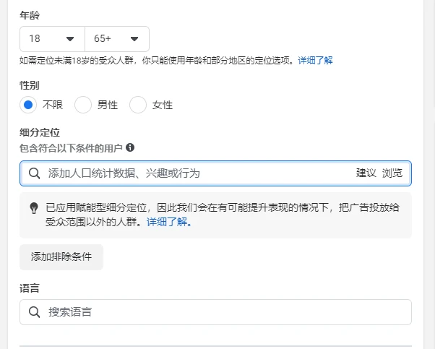Click the caret arrow next to 65+
This screenshot has width=435, height=349.
(x=134, y=39)
